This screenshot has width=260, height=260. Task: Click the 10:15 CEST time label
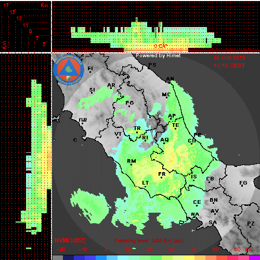point(229,66)
